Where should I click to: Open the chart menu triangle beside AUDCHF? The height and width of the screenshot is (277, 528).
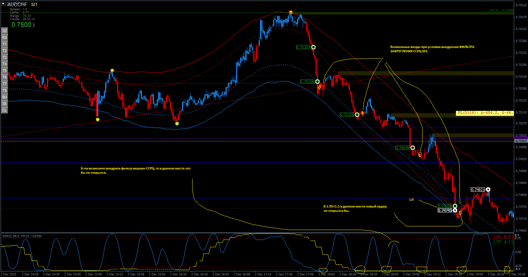click(x=3, y=4)
